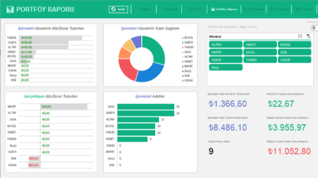Select the Portföy Raporu tab
318x178 pixels.
coord(224,9)
